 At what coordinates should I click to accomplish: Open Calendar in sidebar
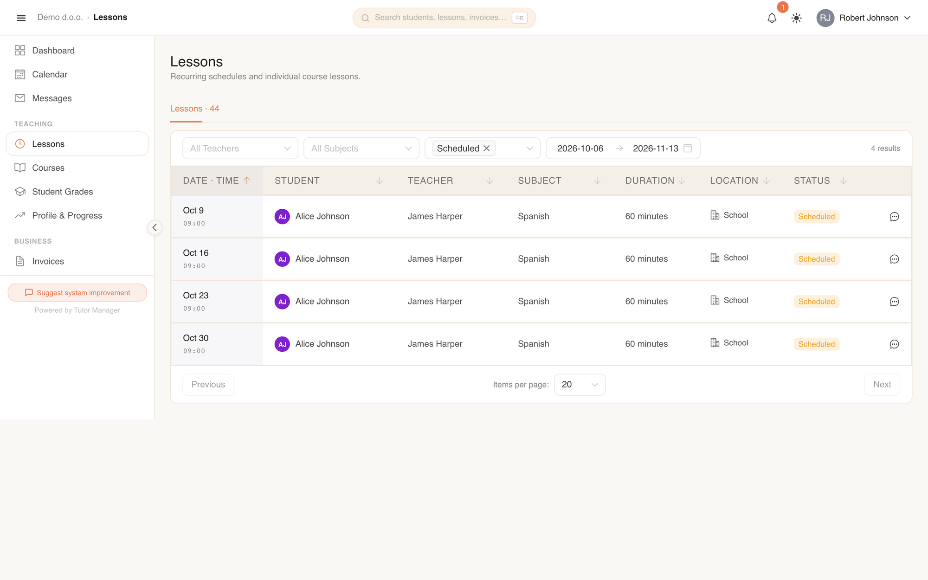pyautogui.click(x=77, y=74)
